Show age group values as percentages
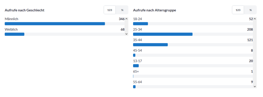 (x=250, y=10)
